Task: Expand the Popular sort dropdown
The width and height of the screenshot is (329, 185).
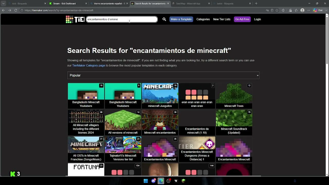Action: coord(163,75)
